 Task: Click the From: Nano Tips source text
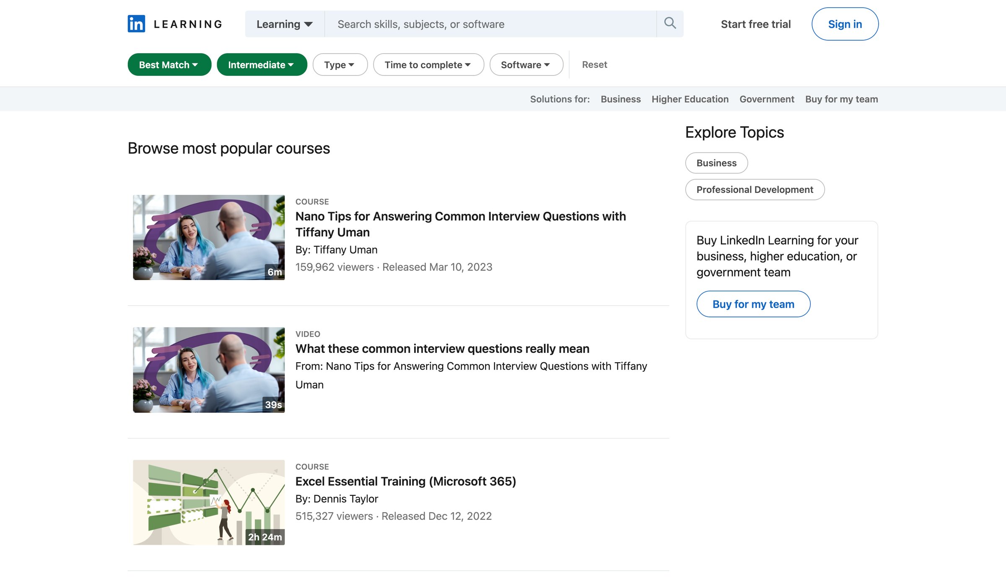[471, 375]
